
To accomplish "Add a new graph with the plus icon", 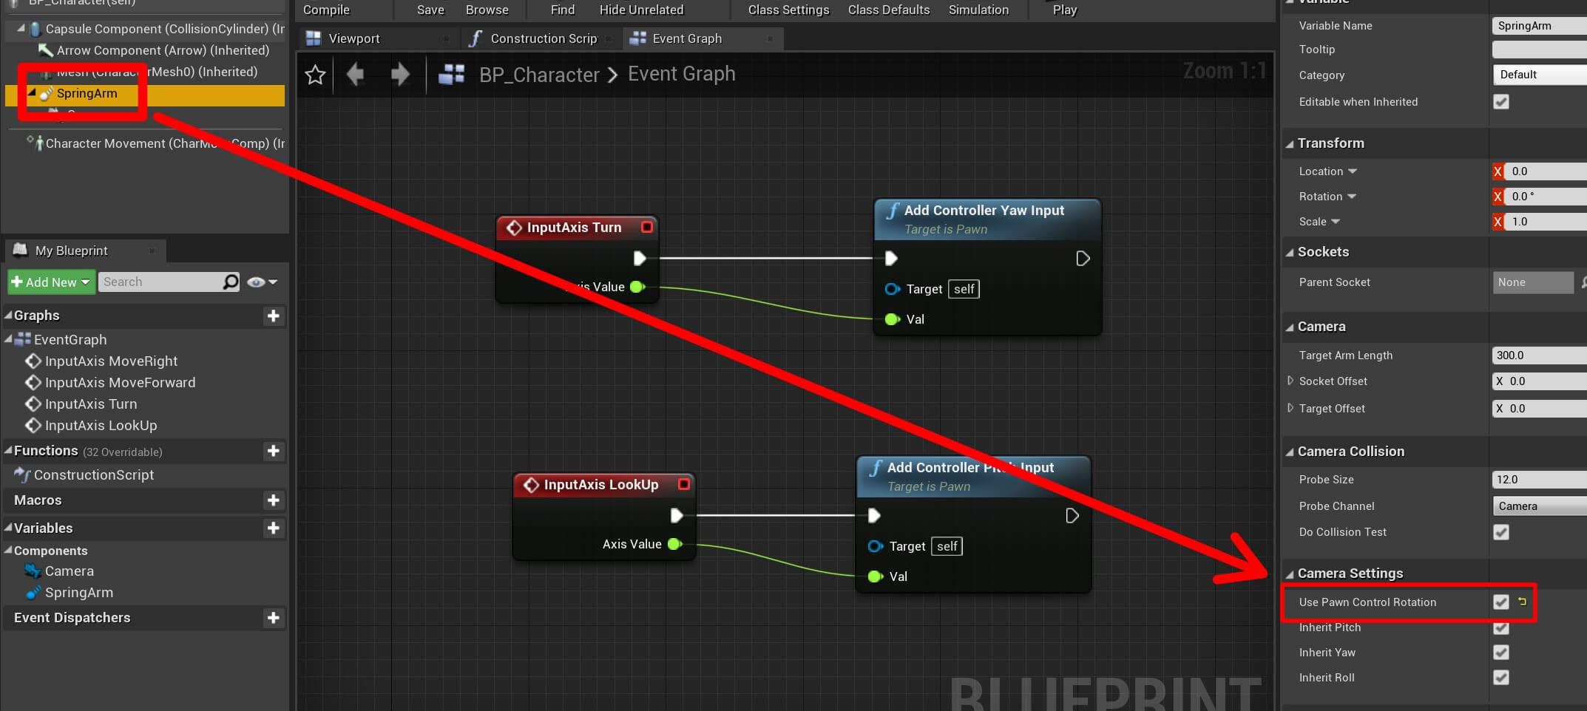I will (273, 316).
